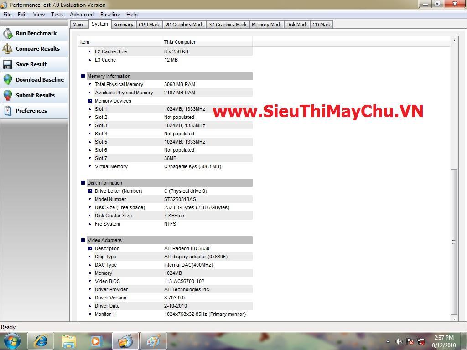Click the volume speaker tray icon

[399, 341]
